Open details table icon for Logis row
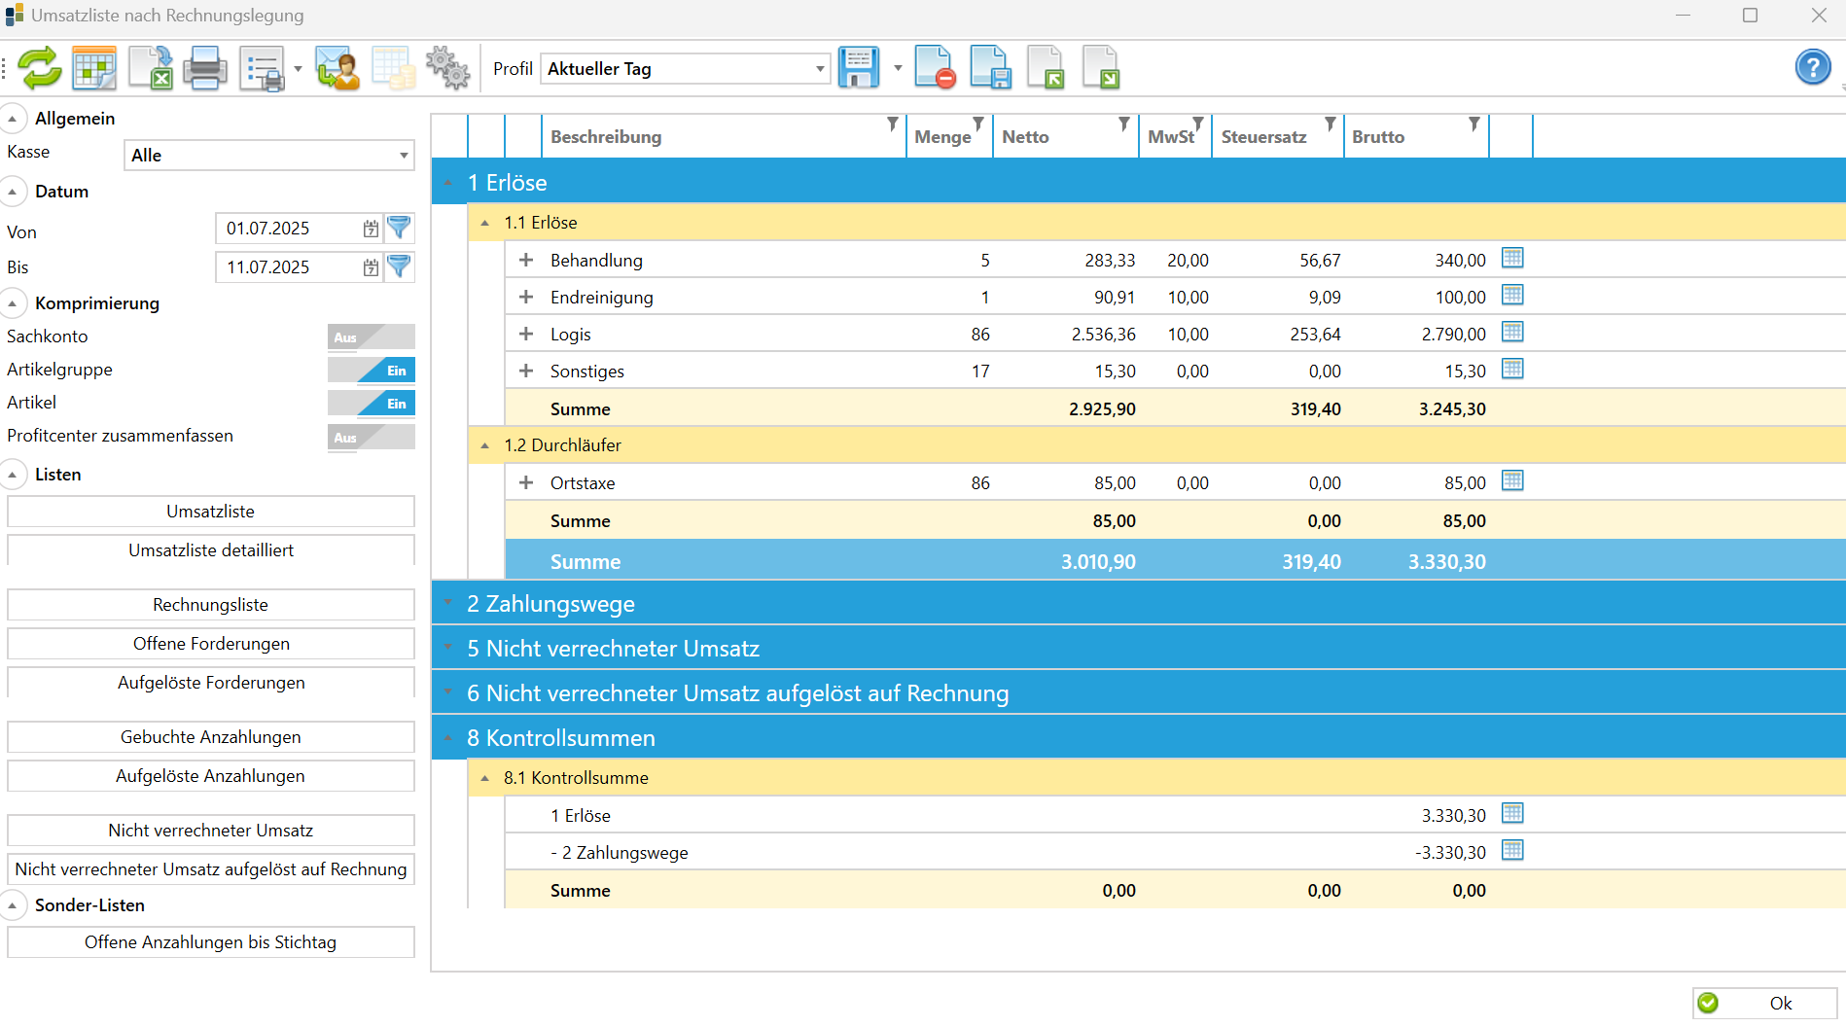This screenshot has height=1027, width=1846. [x=1512, y=332]
